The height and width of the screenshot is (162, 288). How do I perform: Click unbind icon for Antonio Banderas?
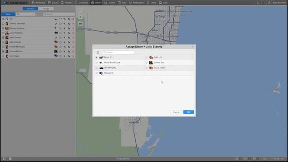click(56, 24)
